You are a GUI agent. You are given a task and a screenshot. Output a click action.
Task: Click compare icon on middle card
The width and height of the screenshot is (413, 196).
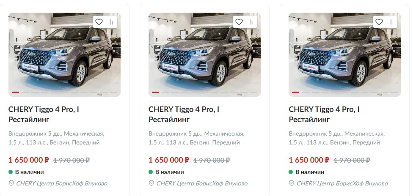(251, 22)
